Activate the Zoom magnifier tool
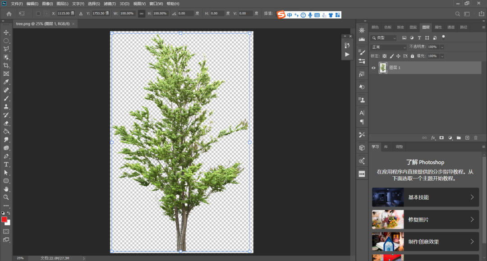This screenshot has height=261, width=487. (x=6, y=197)
